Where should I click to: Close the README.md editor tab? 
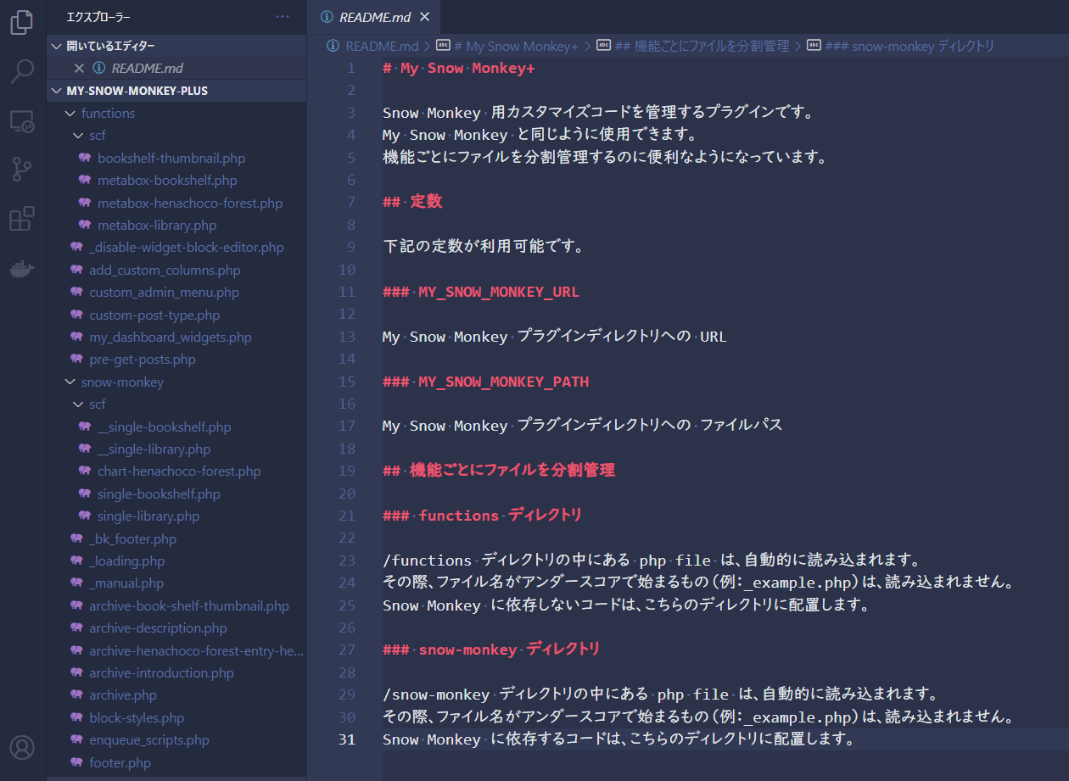click(x=424, y=17)
